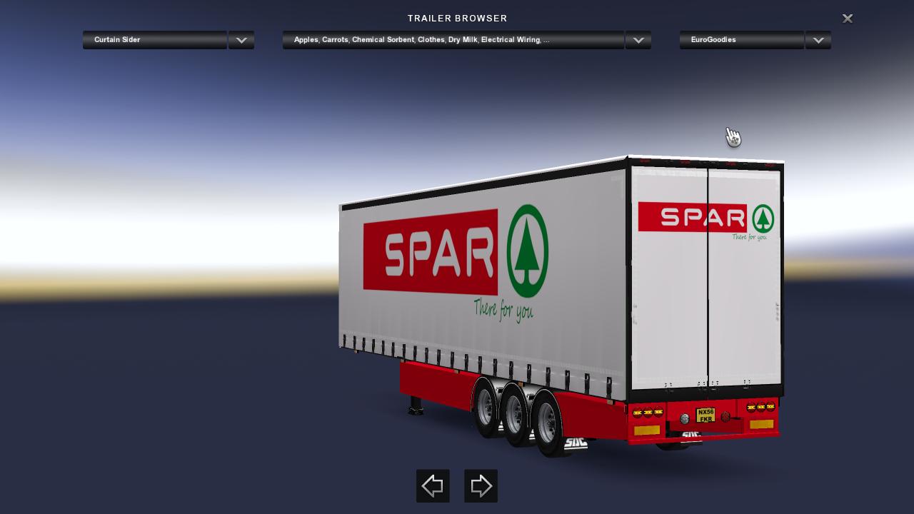Close the Trailer Browser window
Viewport: 914px width, 514px height.
847,19
